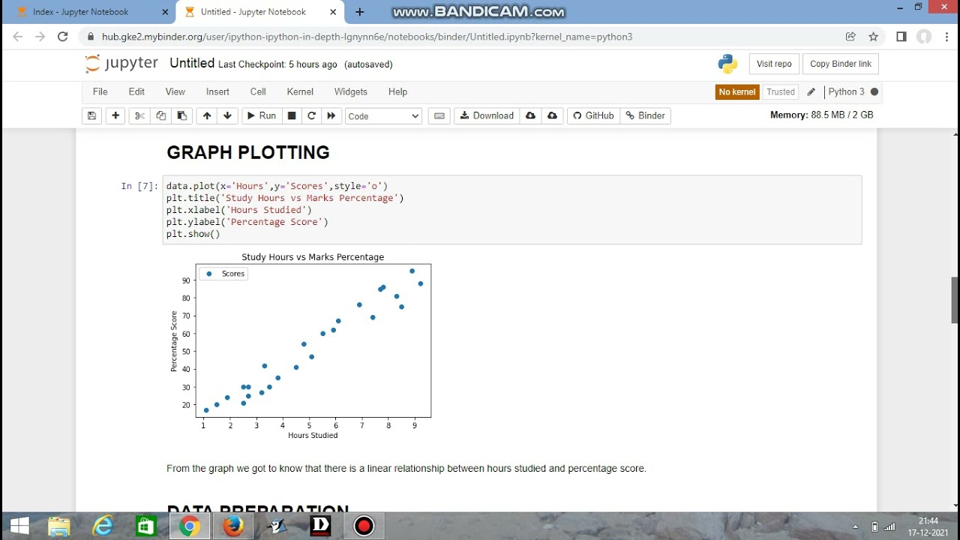Open Chrome three-dot menu
The image size is (960, 540).
(x=945, y=36)
